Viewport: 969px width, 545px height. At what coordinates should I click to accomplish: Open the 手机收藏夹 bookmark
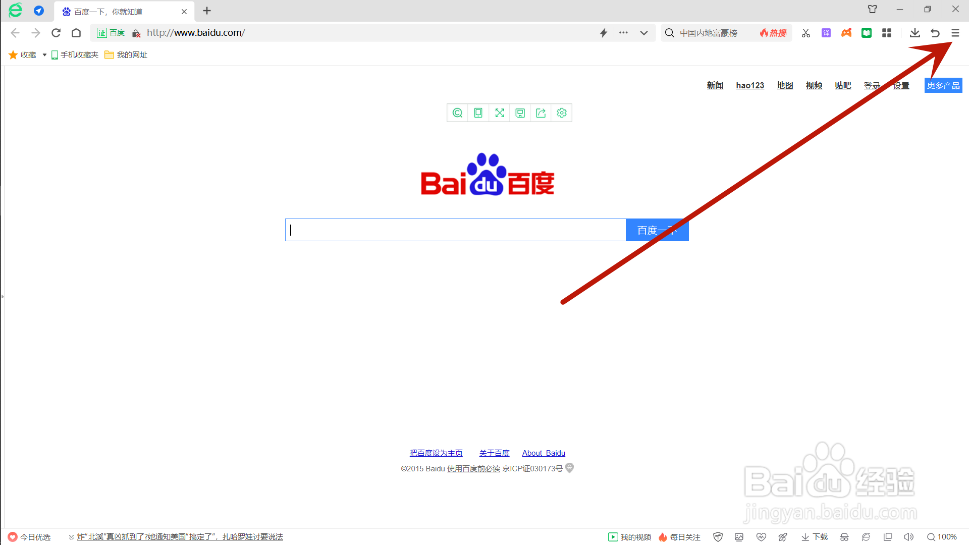click(x=75, y=54)
